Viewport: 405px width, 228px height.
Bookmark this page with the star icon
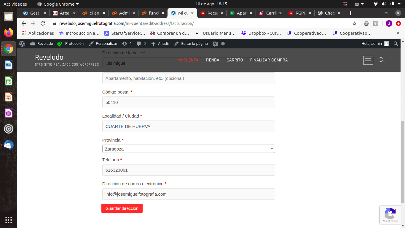coord(354,23)
